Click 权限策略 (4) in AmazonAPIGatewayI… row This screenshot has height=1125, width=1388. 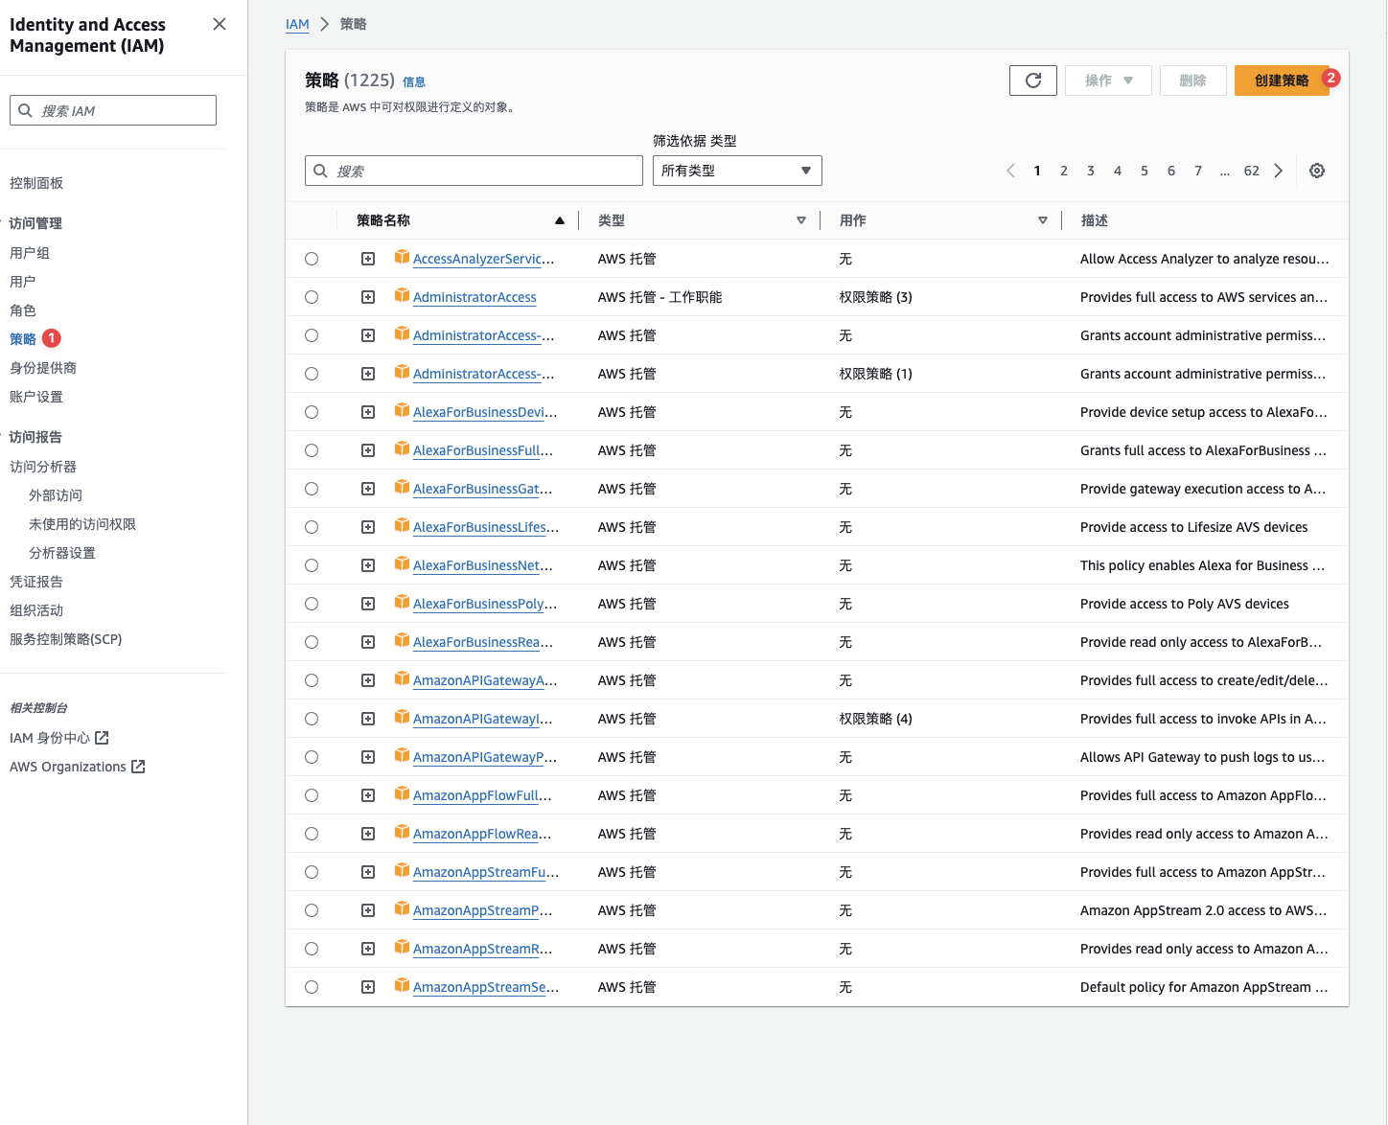875,719
